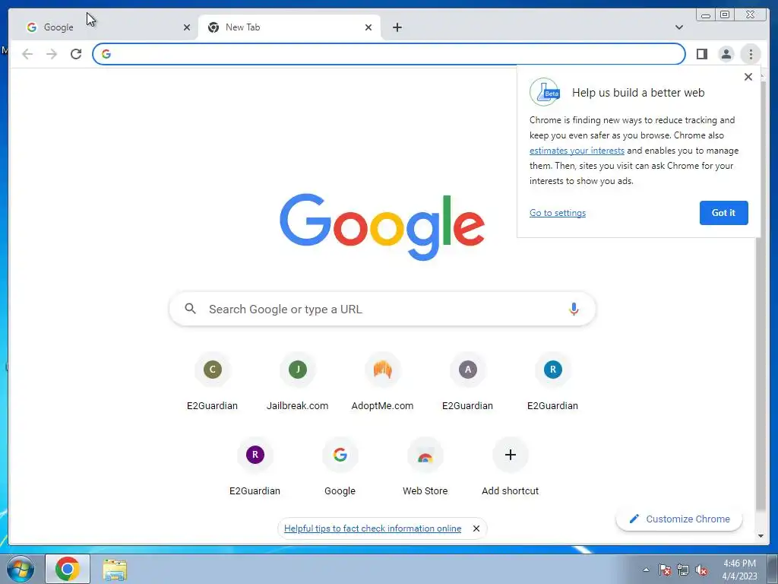
Task: Open the Google shortcut tile
Action: coord(340,467)
